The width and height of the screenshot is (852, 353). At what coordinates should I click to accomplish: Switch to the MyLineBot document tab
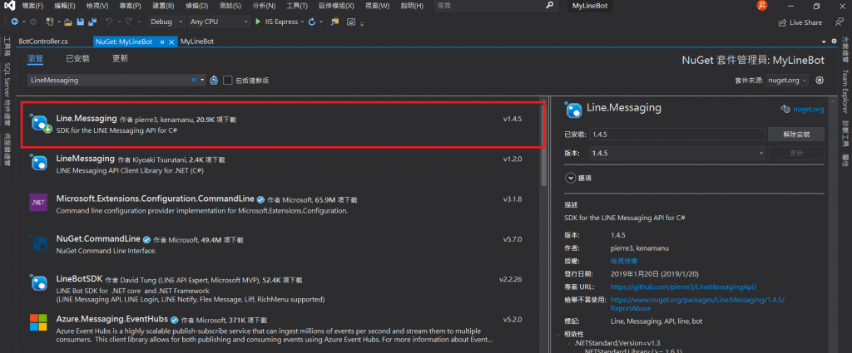click(x=196, y=42)
